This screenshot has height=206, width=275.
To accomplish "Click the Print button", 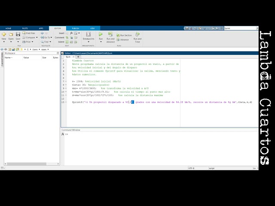I will pyautogui.click(x=27, y=42).
